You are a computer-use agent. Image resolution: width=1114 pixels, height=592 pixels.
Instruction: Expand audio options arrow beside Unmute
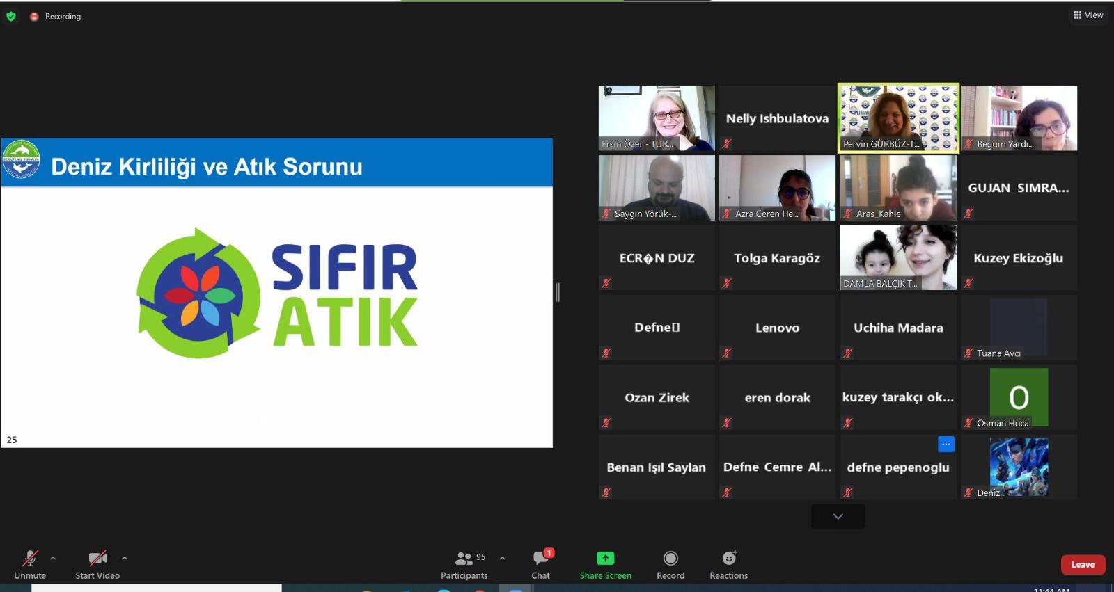click(53, 558)
